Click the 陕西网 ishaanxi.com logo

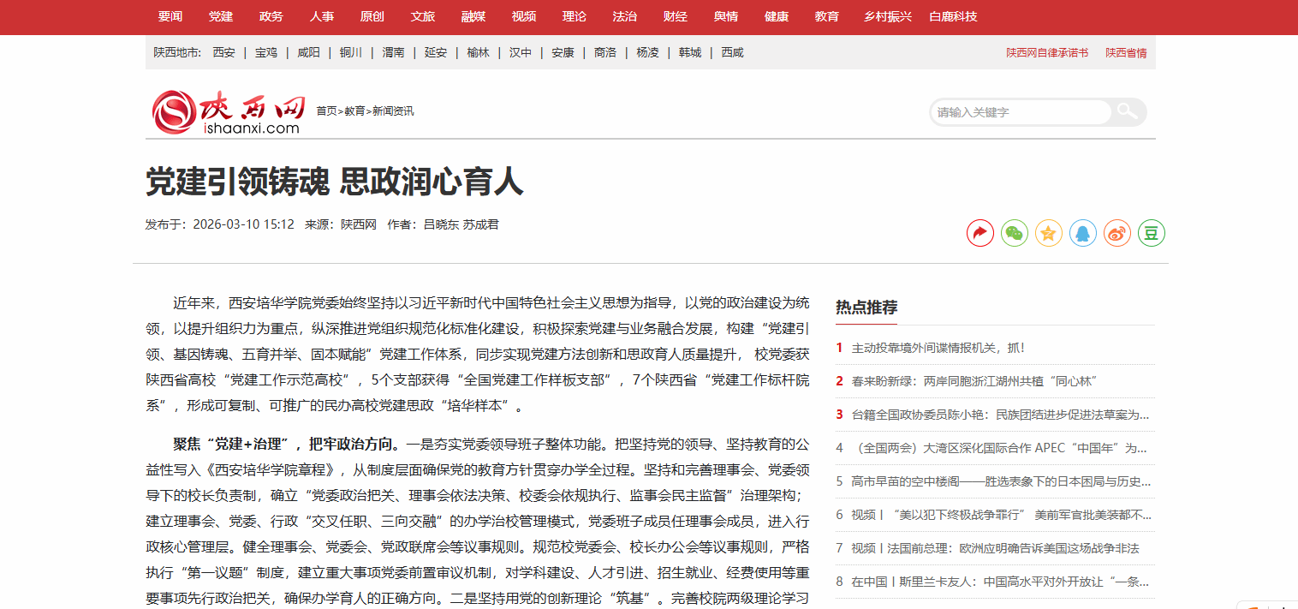click(x=228, y=112)
